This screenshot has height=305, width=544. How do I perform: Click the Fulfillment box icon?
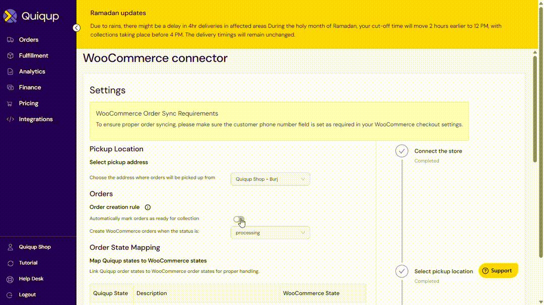[x=11, y=56]
